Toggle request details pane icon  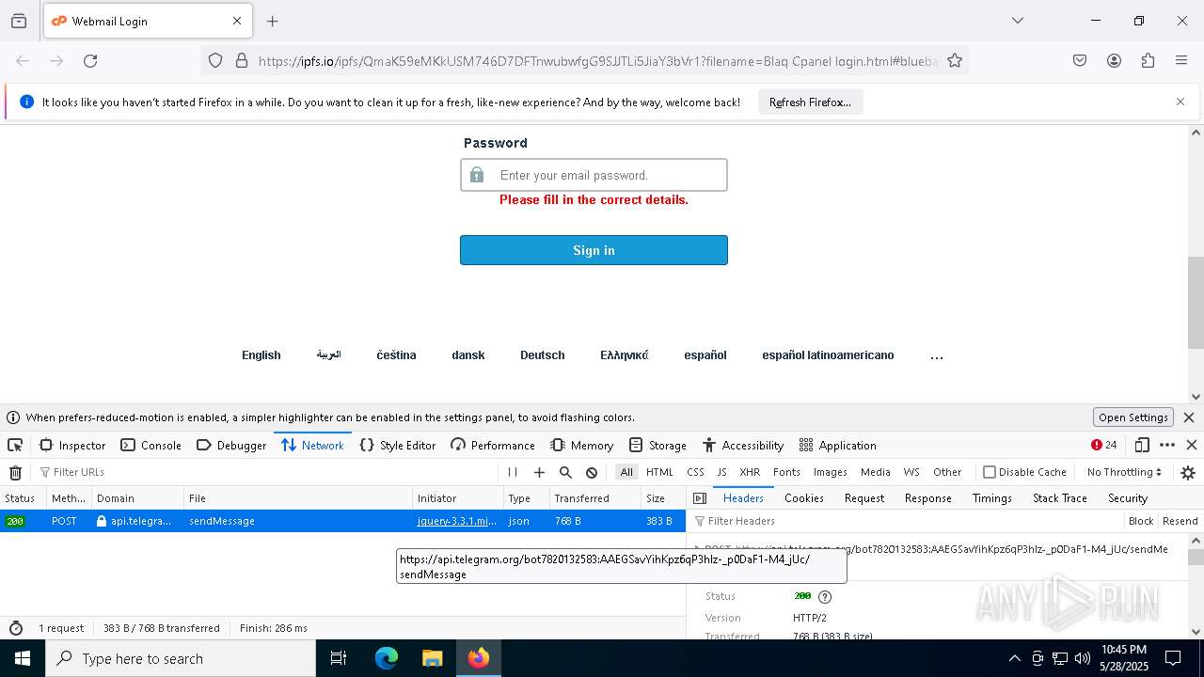[x=699, y=498]
